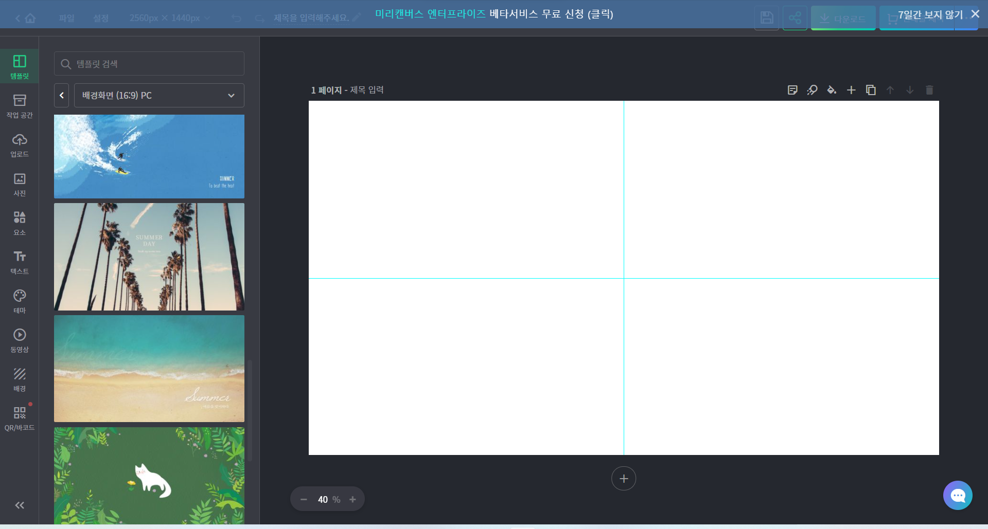988x529 pixels.
Task: Click the page animation effect icon
Action: [x=812, y=90]
